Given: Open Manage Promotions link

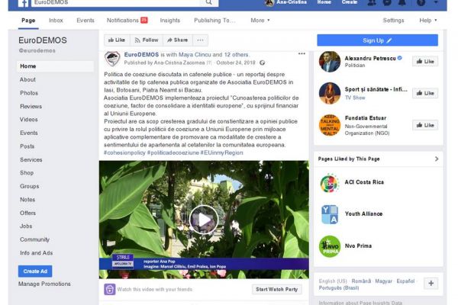Looking at the screenshot, I should [44, 284].
